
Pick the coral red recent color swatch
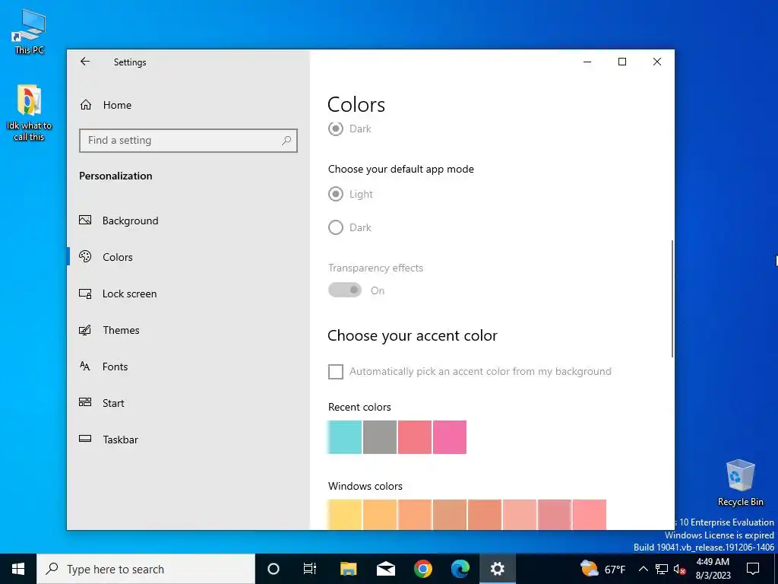pos(414,437)
